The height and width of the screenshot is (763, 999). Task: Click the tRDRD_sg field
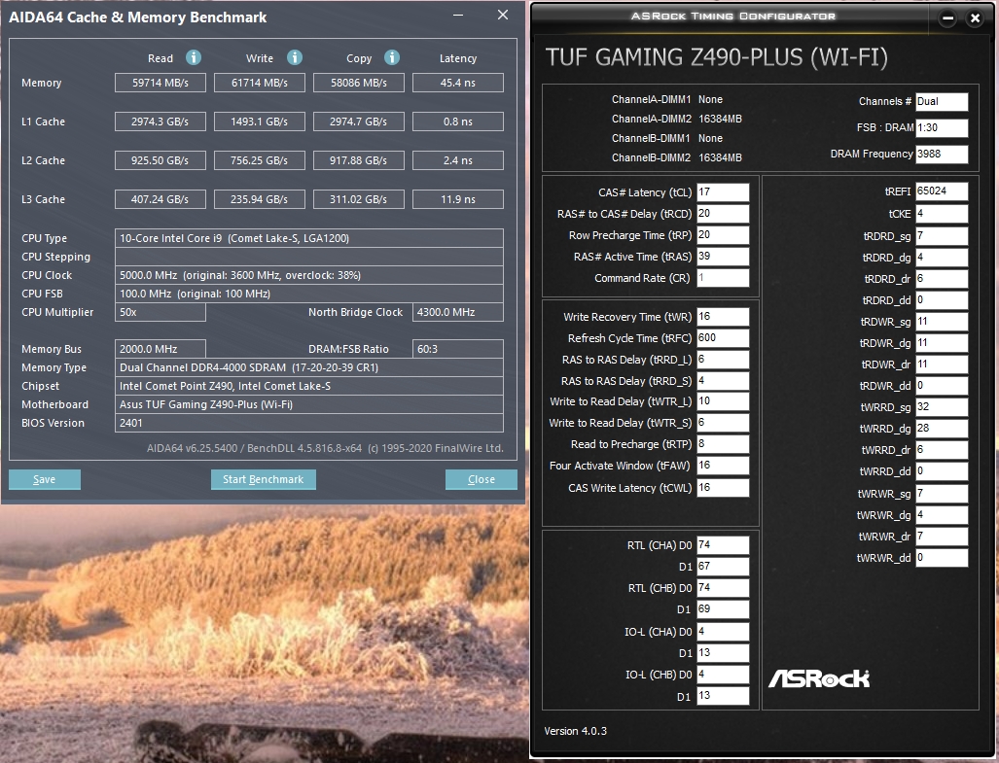[x=942, y=236]
